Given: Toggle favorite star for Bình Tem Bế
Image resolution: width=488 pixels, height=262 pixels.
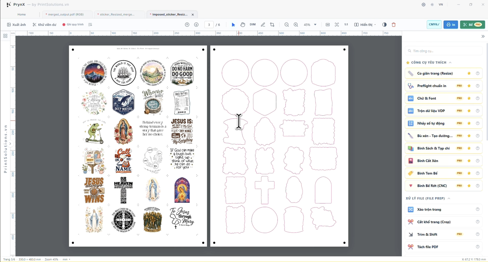Looking at the screenshot, I should pos(469,173).
